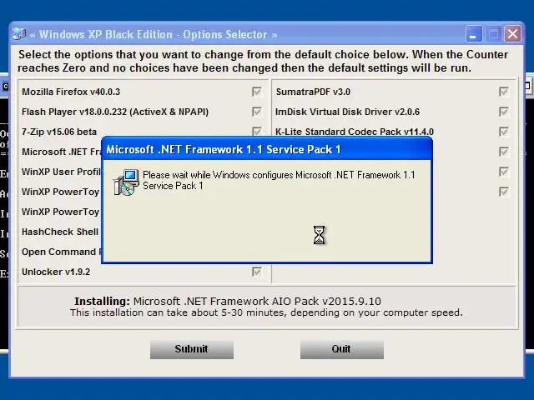534x400 pixels.
Task: Click the Installing status message area
Action: (267, 307)
